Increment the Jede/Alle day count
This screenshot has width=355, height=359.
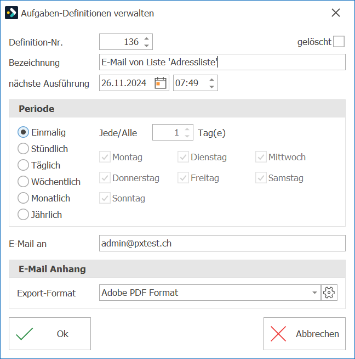pyautogui.click(x=187, y=129)
